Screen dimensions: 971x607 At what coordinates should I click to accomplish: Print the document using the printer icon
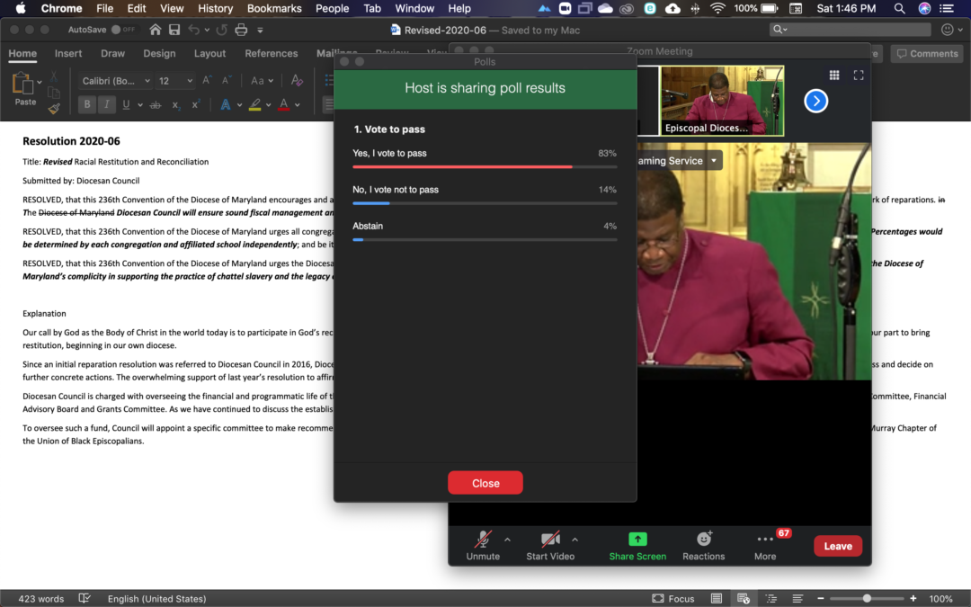[241, 30]
